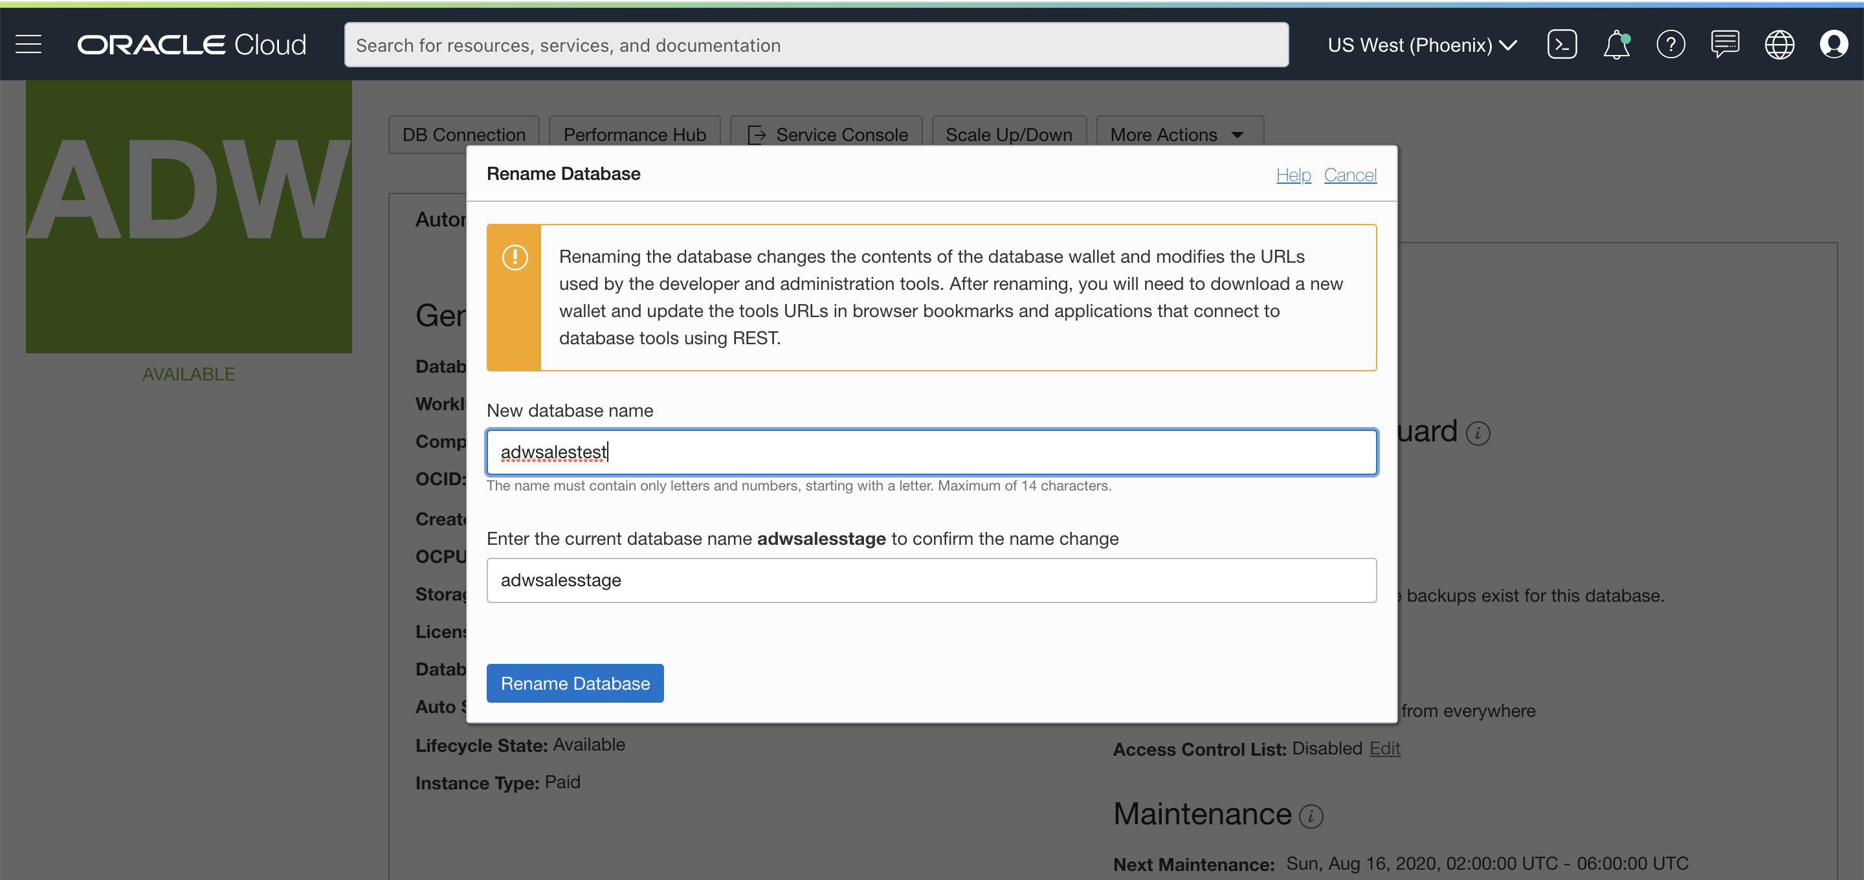This screenshot has width=1864, height=880.
Task: Click the current database name confirmation field
Action: coord(931,580)
